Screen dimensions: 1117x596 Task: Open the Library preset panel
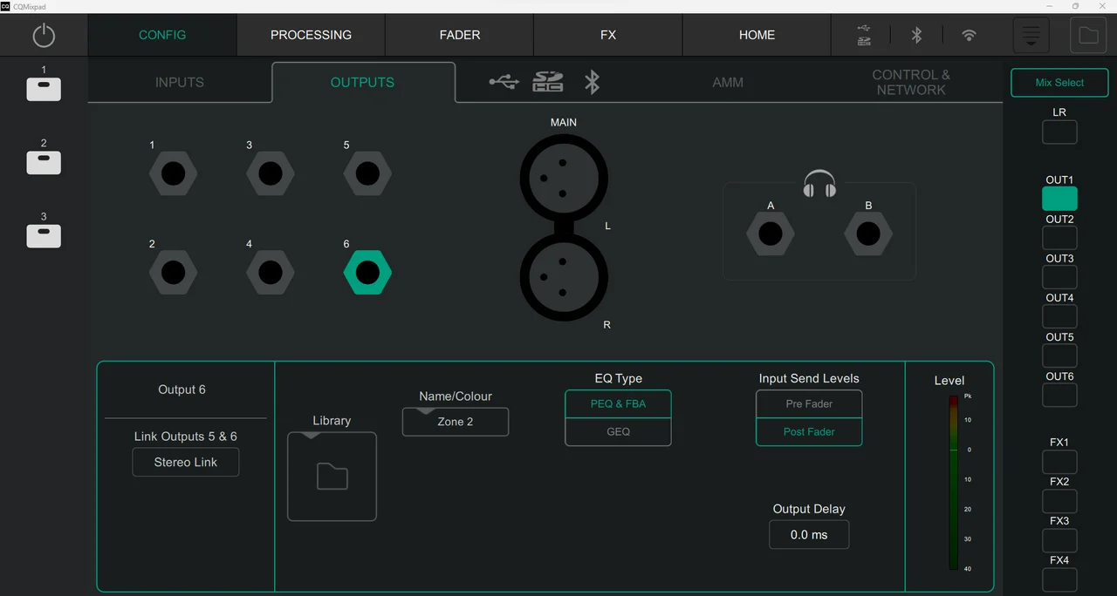point(332,477)
